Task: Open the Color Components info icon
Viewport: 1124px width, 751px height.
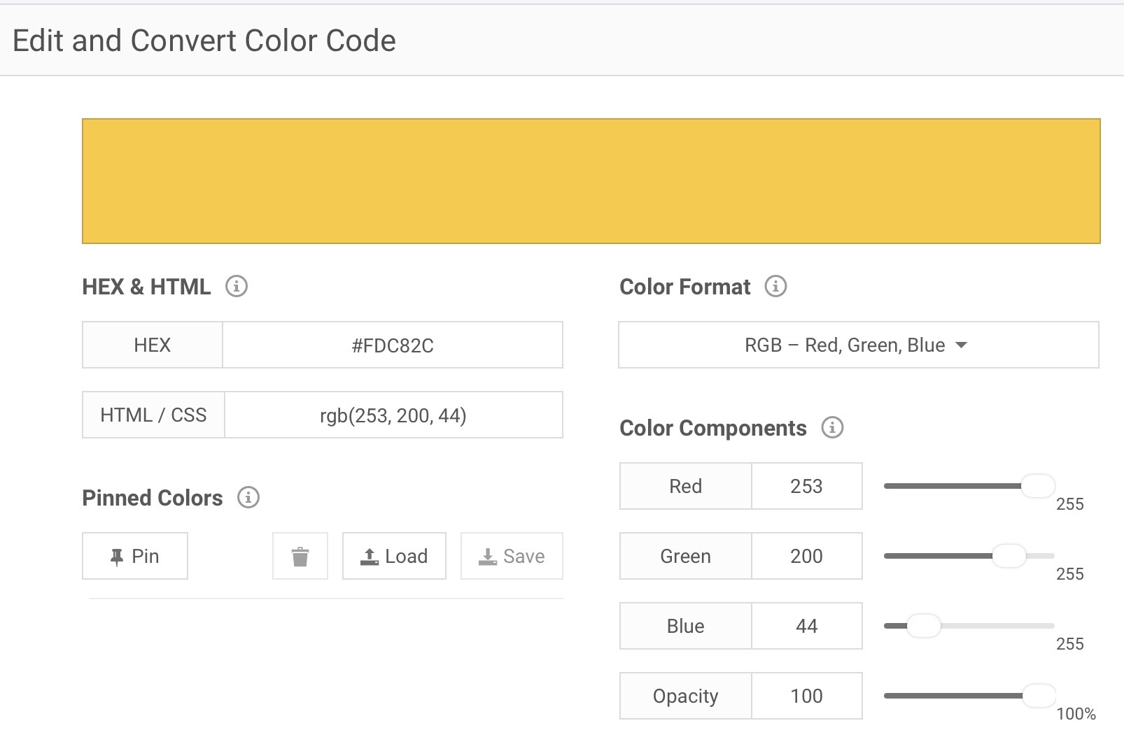Action: (x=832, y=427)
